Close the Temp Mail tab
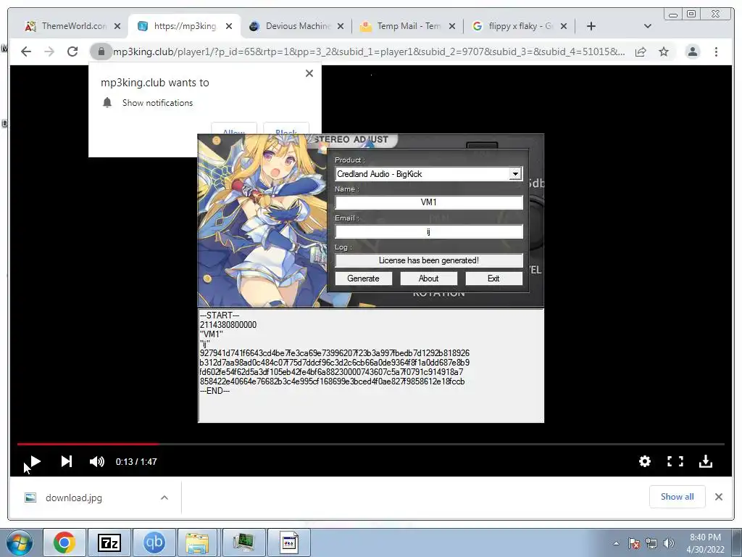742x557 pixels. tap(452, 27)
